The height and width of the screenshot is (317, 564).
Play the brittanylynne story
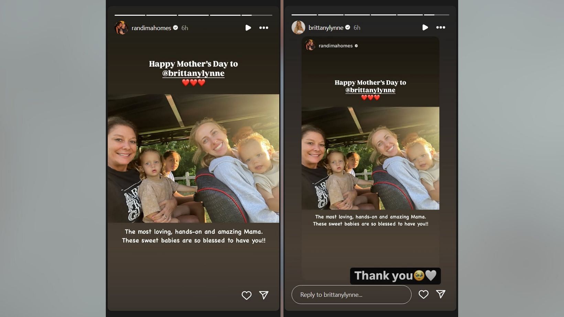[425, 27]
